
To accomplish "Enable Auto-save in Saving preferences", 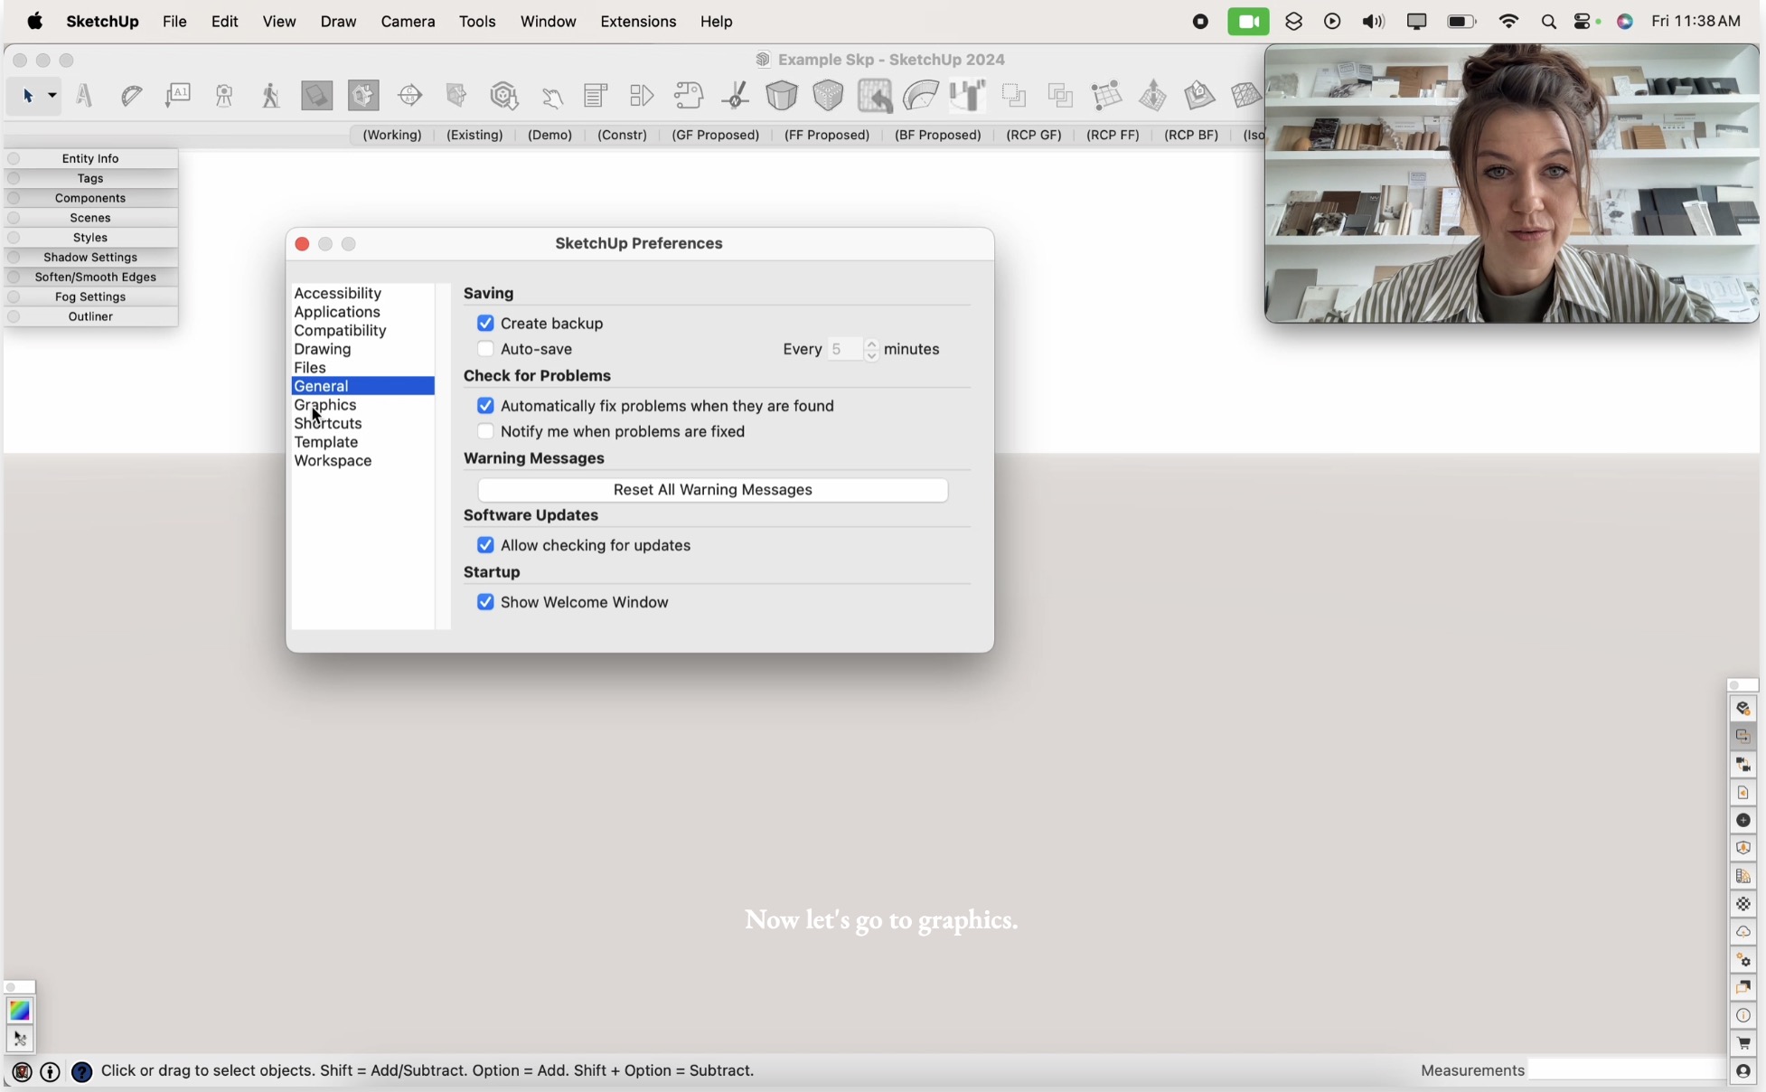I will point(486,349).
